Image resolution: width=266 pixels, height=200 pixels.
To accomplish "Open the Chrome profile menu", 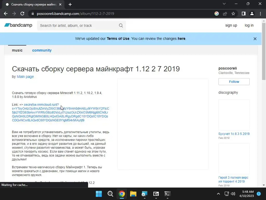I will pyautogui.click(x=252, y=14).
